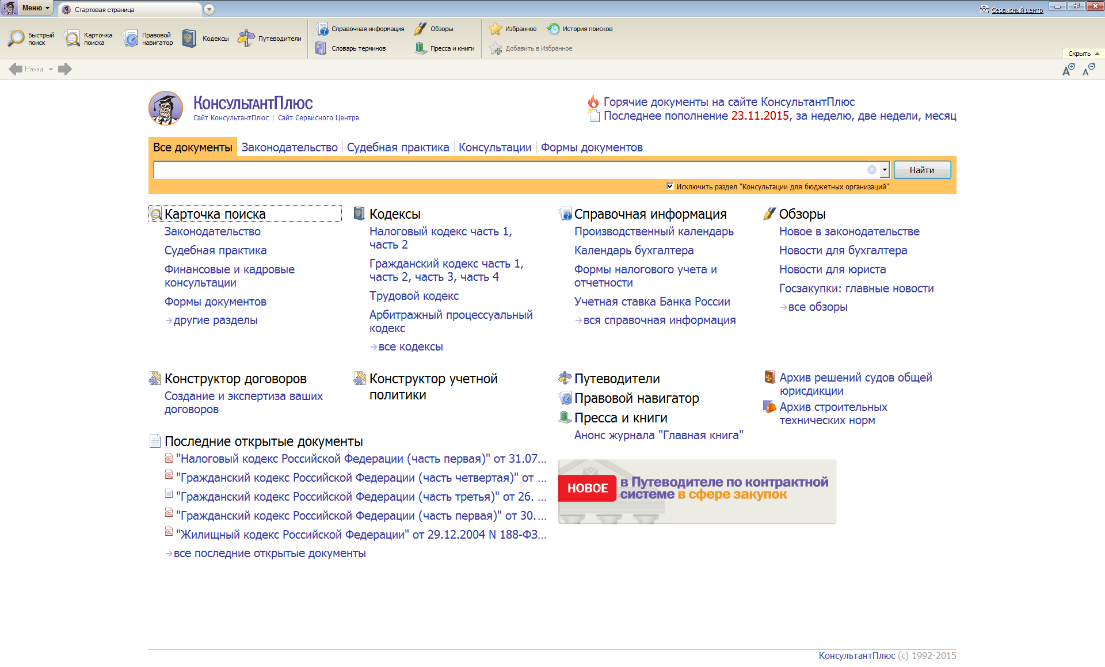Screen dimensions: 1105x667
Task: Open the Жилищный кодекс recent document
Action: 361,535
